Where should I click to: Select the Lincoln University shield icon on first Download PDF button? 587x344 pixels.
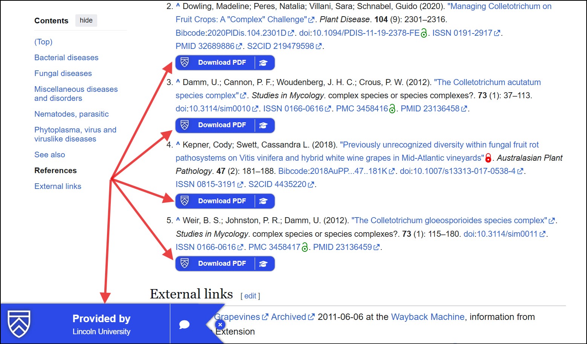click(185, 62)
